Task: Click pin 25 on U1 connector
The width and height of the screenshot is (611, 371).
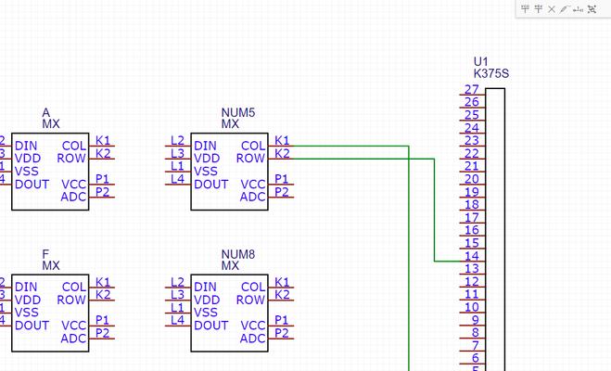Action: pos(472,116)
